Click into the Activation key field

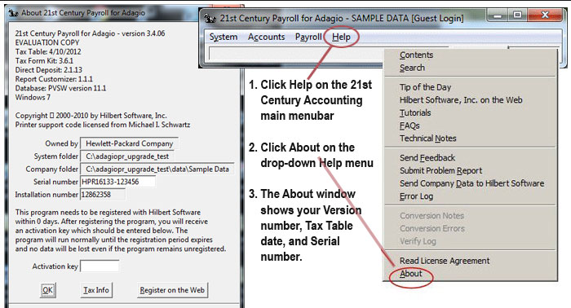tap(100, 266)
